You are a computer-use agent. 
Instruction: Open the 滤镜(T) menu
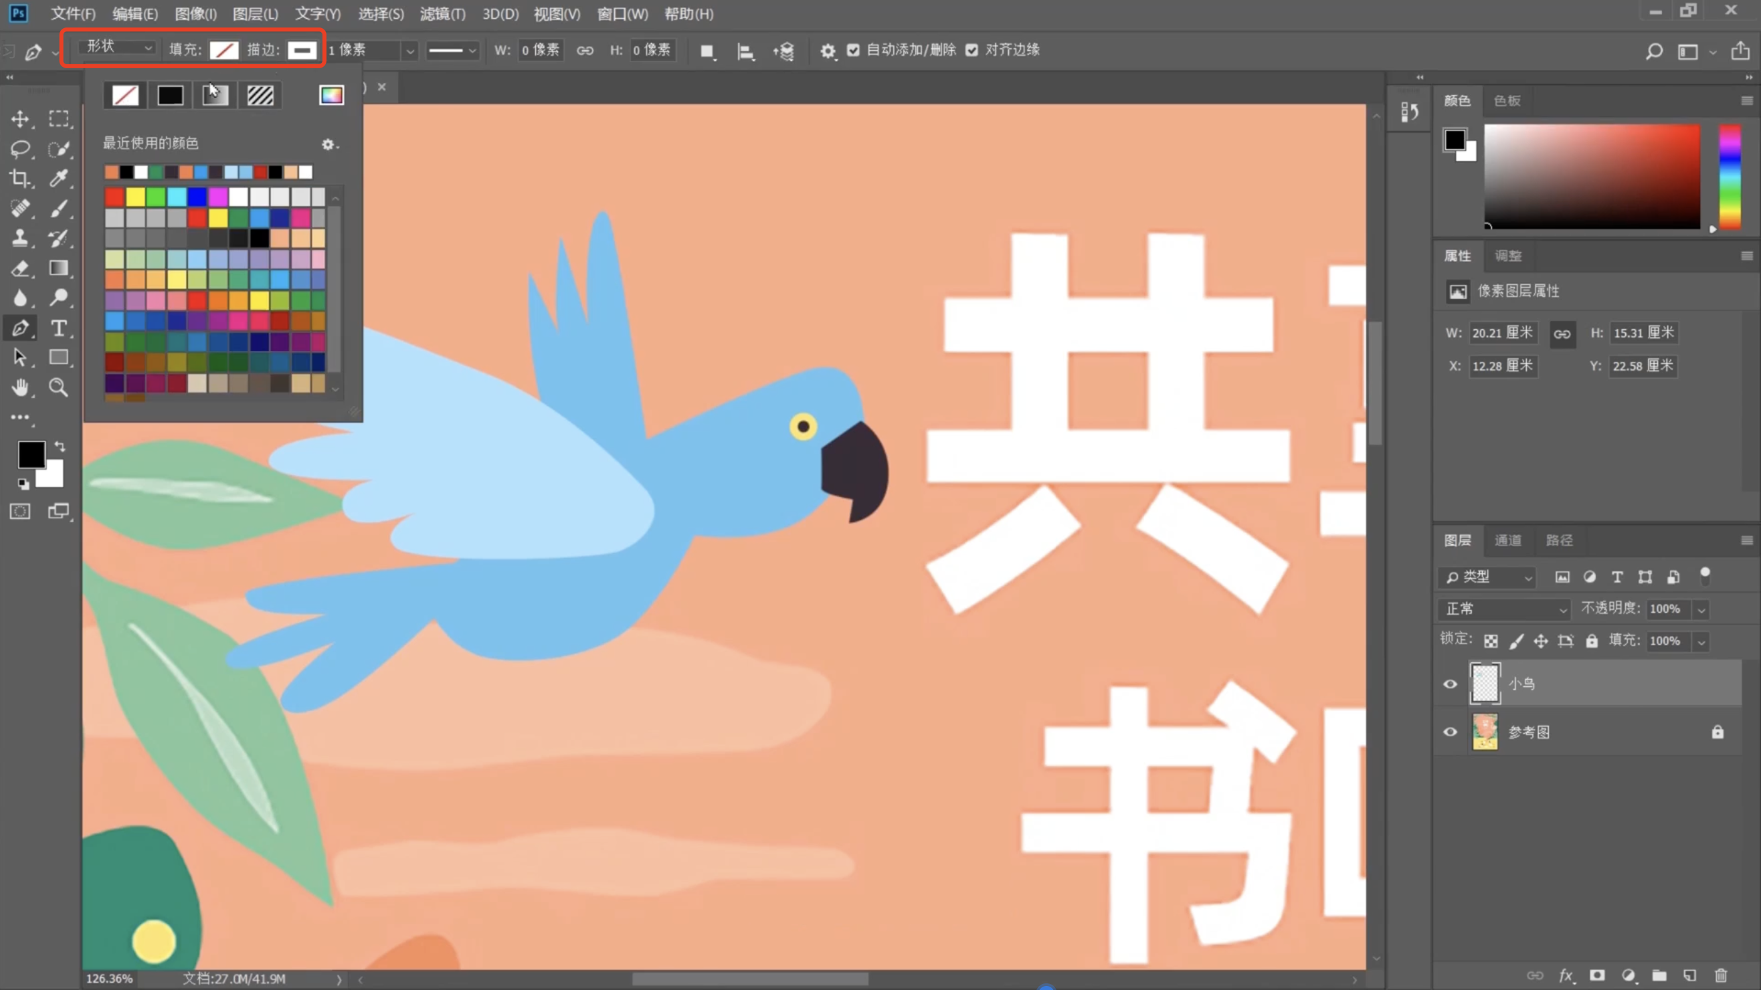(x=442, y=13)
